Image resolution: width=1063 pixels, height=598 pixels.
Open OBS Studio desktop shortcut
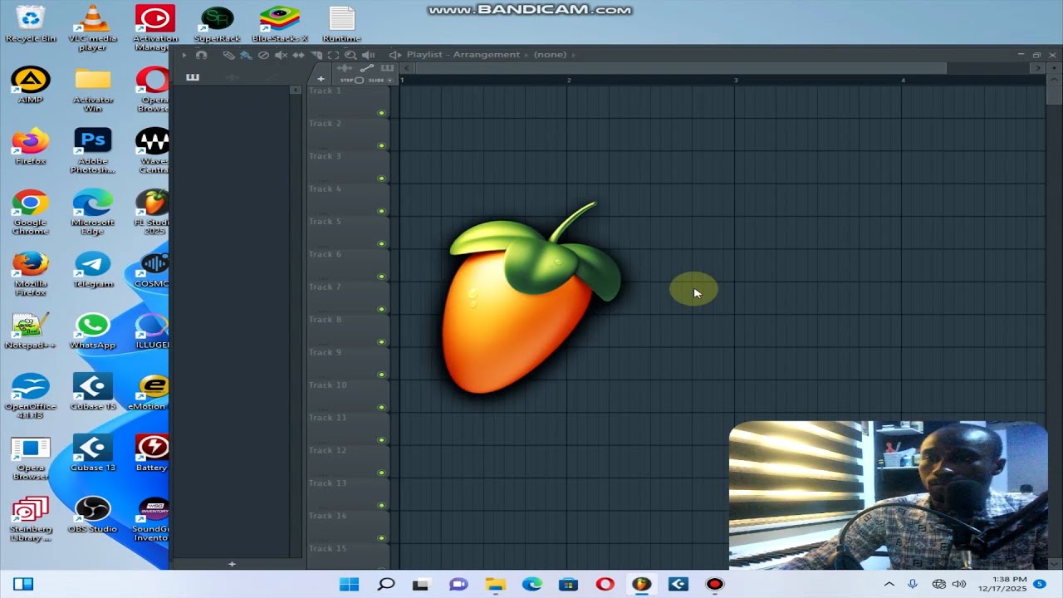tap(92, 514)
